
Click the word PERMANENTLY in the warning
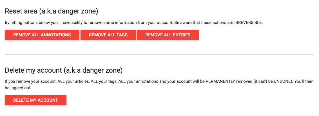[220, 81]
